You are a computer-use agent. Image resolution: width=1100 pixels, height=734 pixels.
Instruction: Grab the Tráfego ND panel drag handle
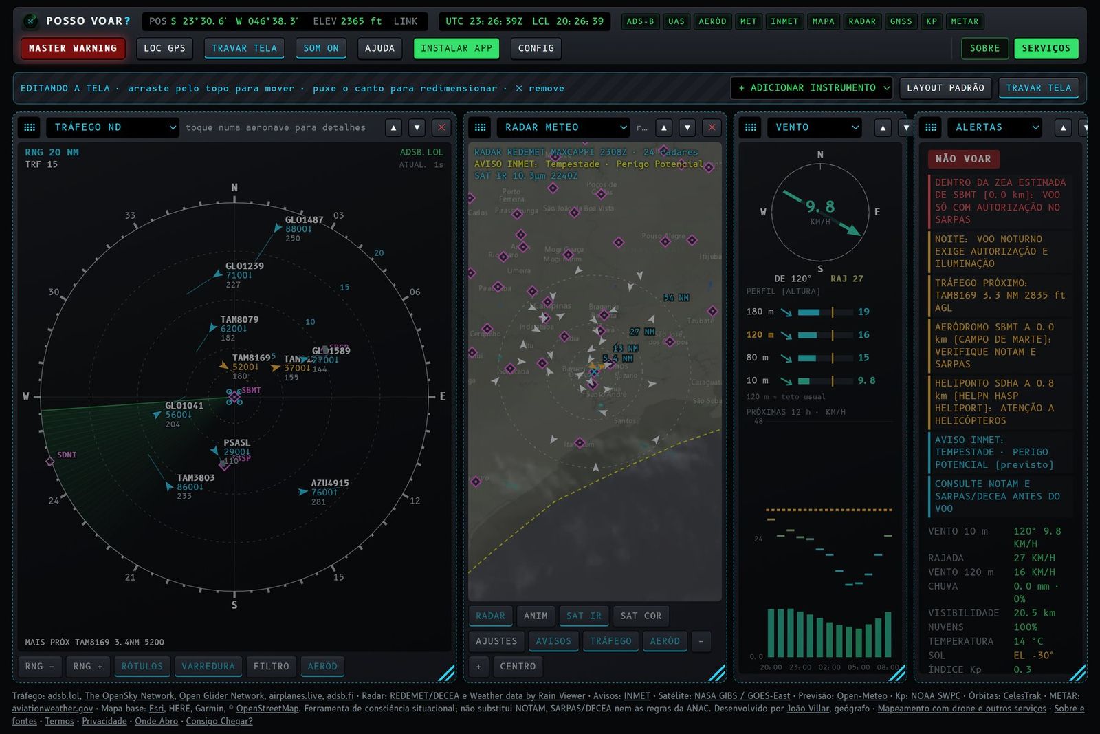(x=30, y=127)
